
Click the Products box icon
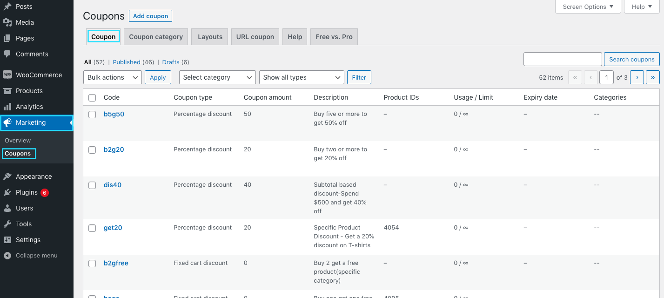click(7, 91)
